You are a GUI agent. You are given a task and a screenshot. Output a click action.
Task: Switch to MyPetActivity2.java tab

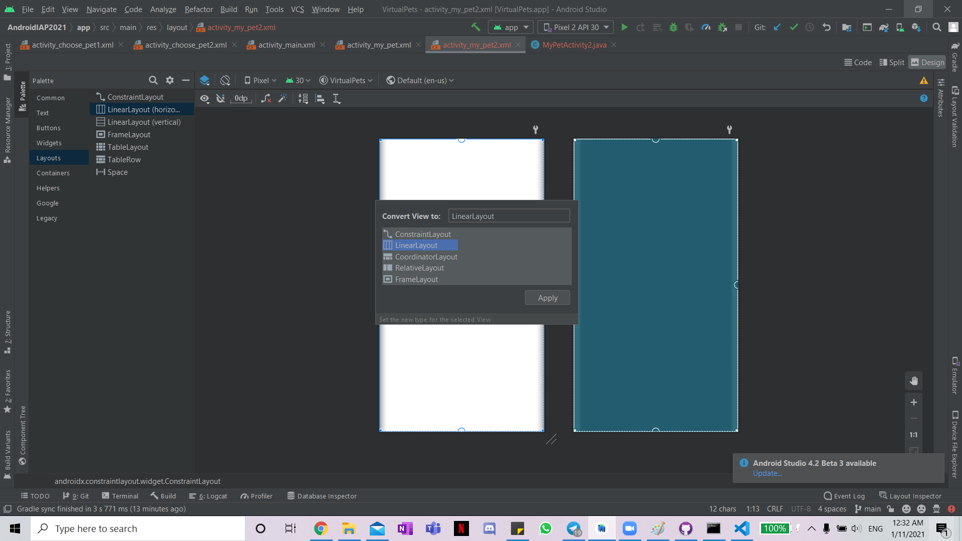click(x=574, y=45)
